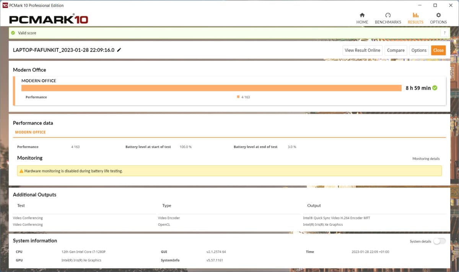The height and width of the screenshot is (272, 459).
Task: Click View Result Online button
Action: coord(362,50)
